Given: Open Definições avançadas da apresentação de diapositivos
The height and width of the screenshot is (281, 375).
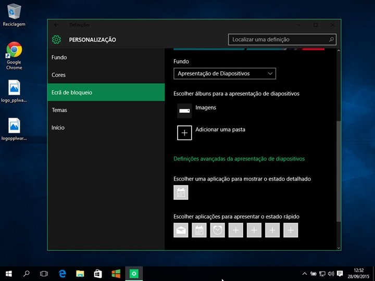Looking at the screenshot, I should coord(239,159).
